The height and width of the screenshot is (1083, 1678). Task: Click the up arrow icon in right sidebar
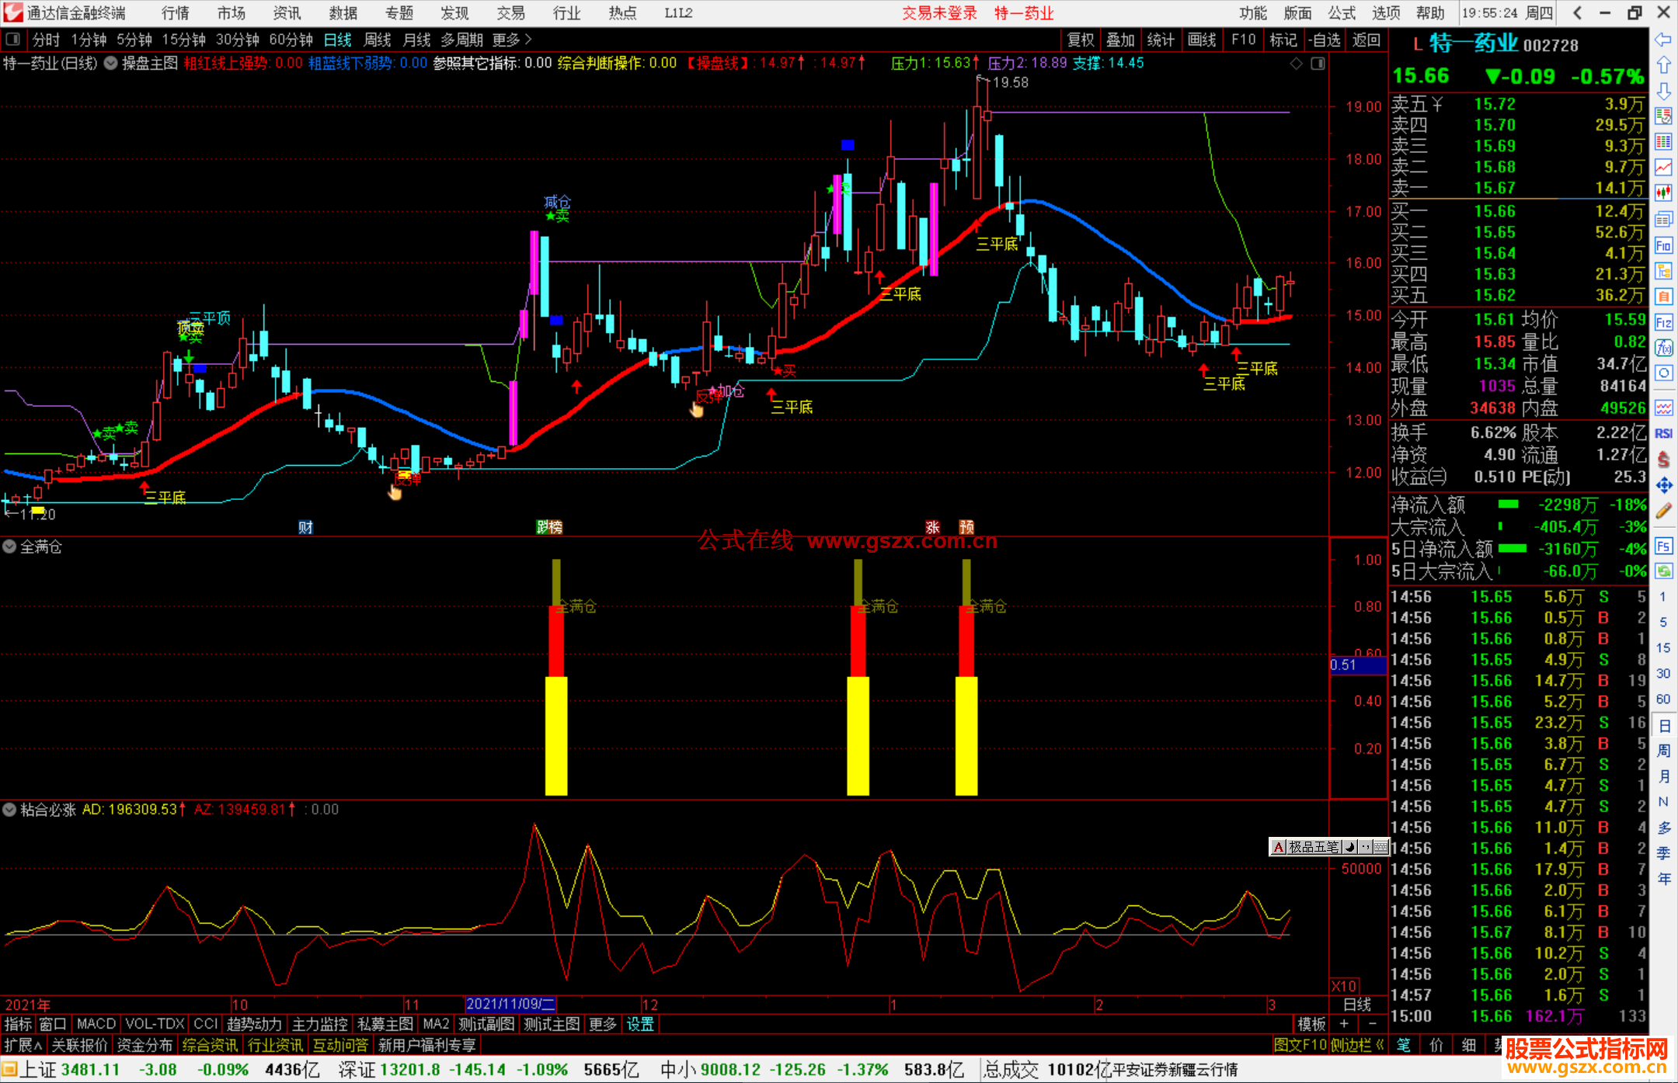click(1663, 65)
